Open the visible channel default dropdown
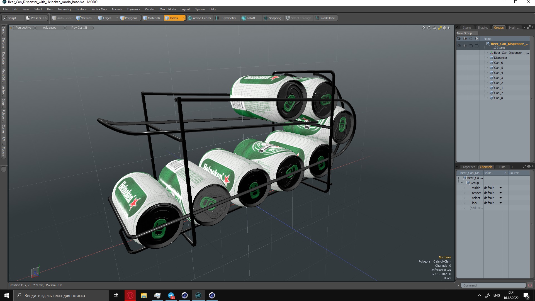 (x=493, y=188)
